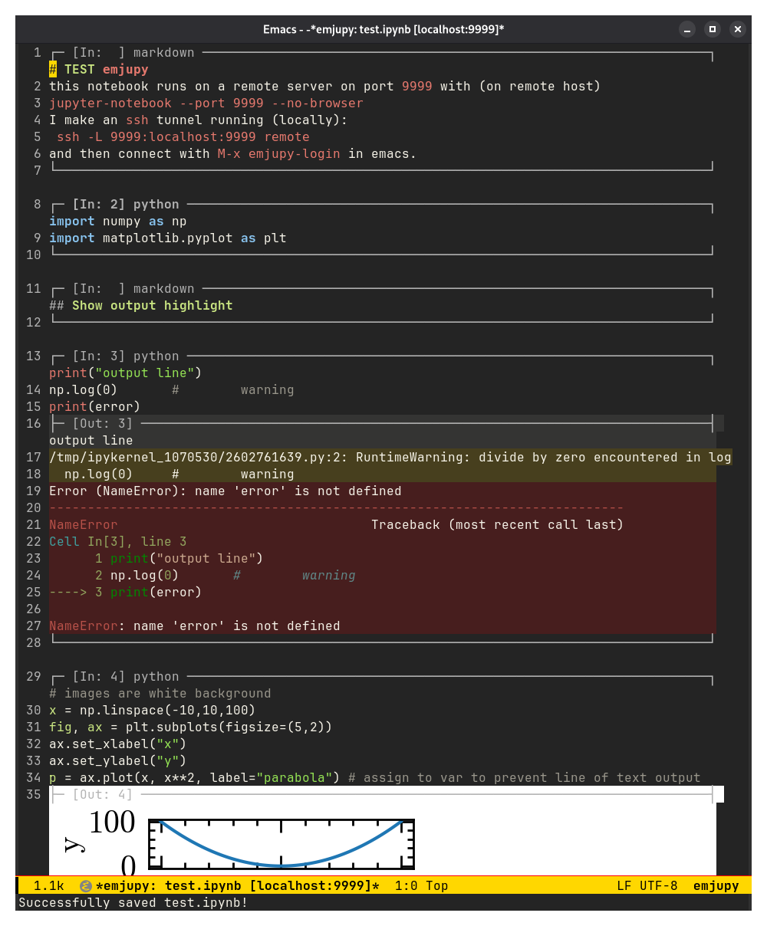767x926 pixels.
Task: Click the 1.1k buffer size indicator
Action: [49, 886]
